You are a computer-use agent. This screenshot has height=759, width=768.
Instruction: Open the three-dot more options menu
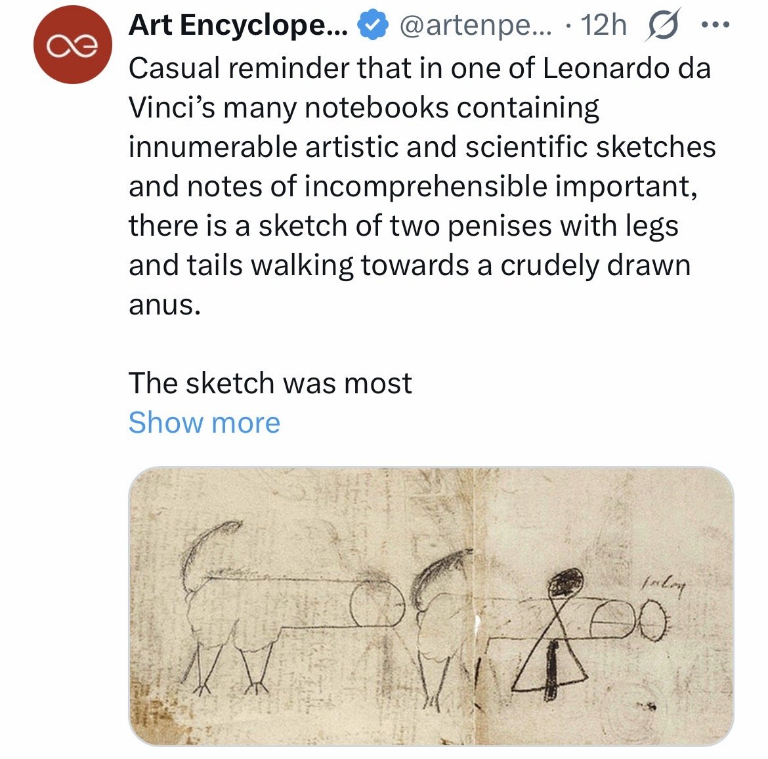click(x=715, y=26)
